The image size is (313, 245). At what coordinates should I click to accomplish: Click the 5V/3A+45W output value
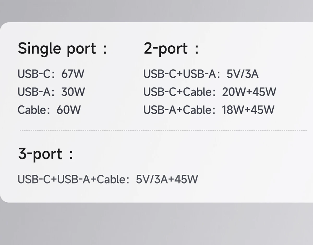point(167,179)
